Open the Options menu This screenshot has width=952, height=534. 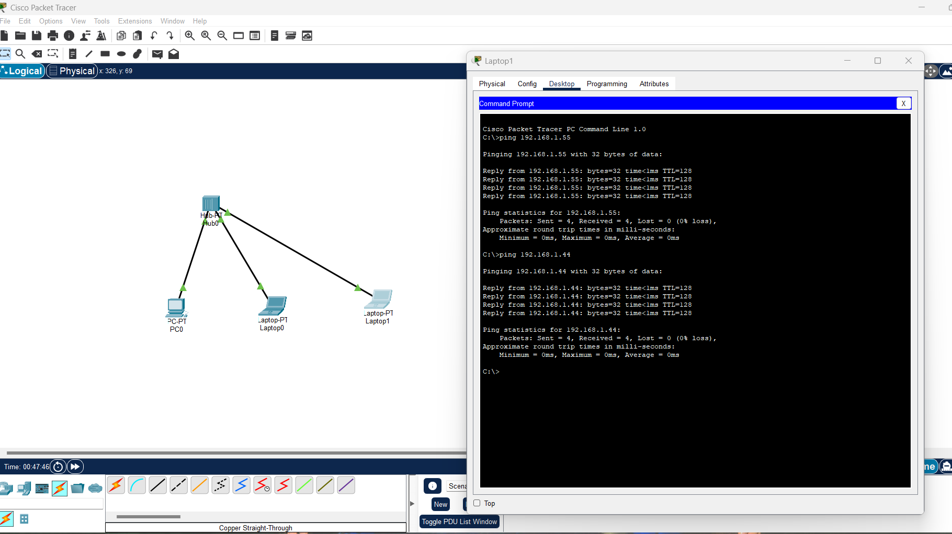[51, 21]
